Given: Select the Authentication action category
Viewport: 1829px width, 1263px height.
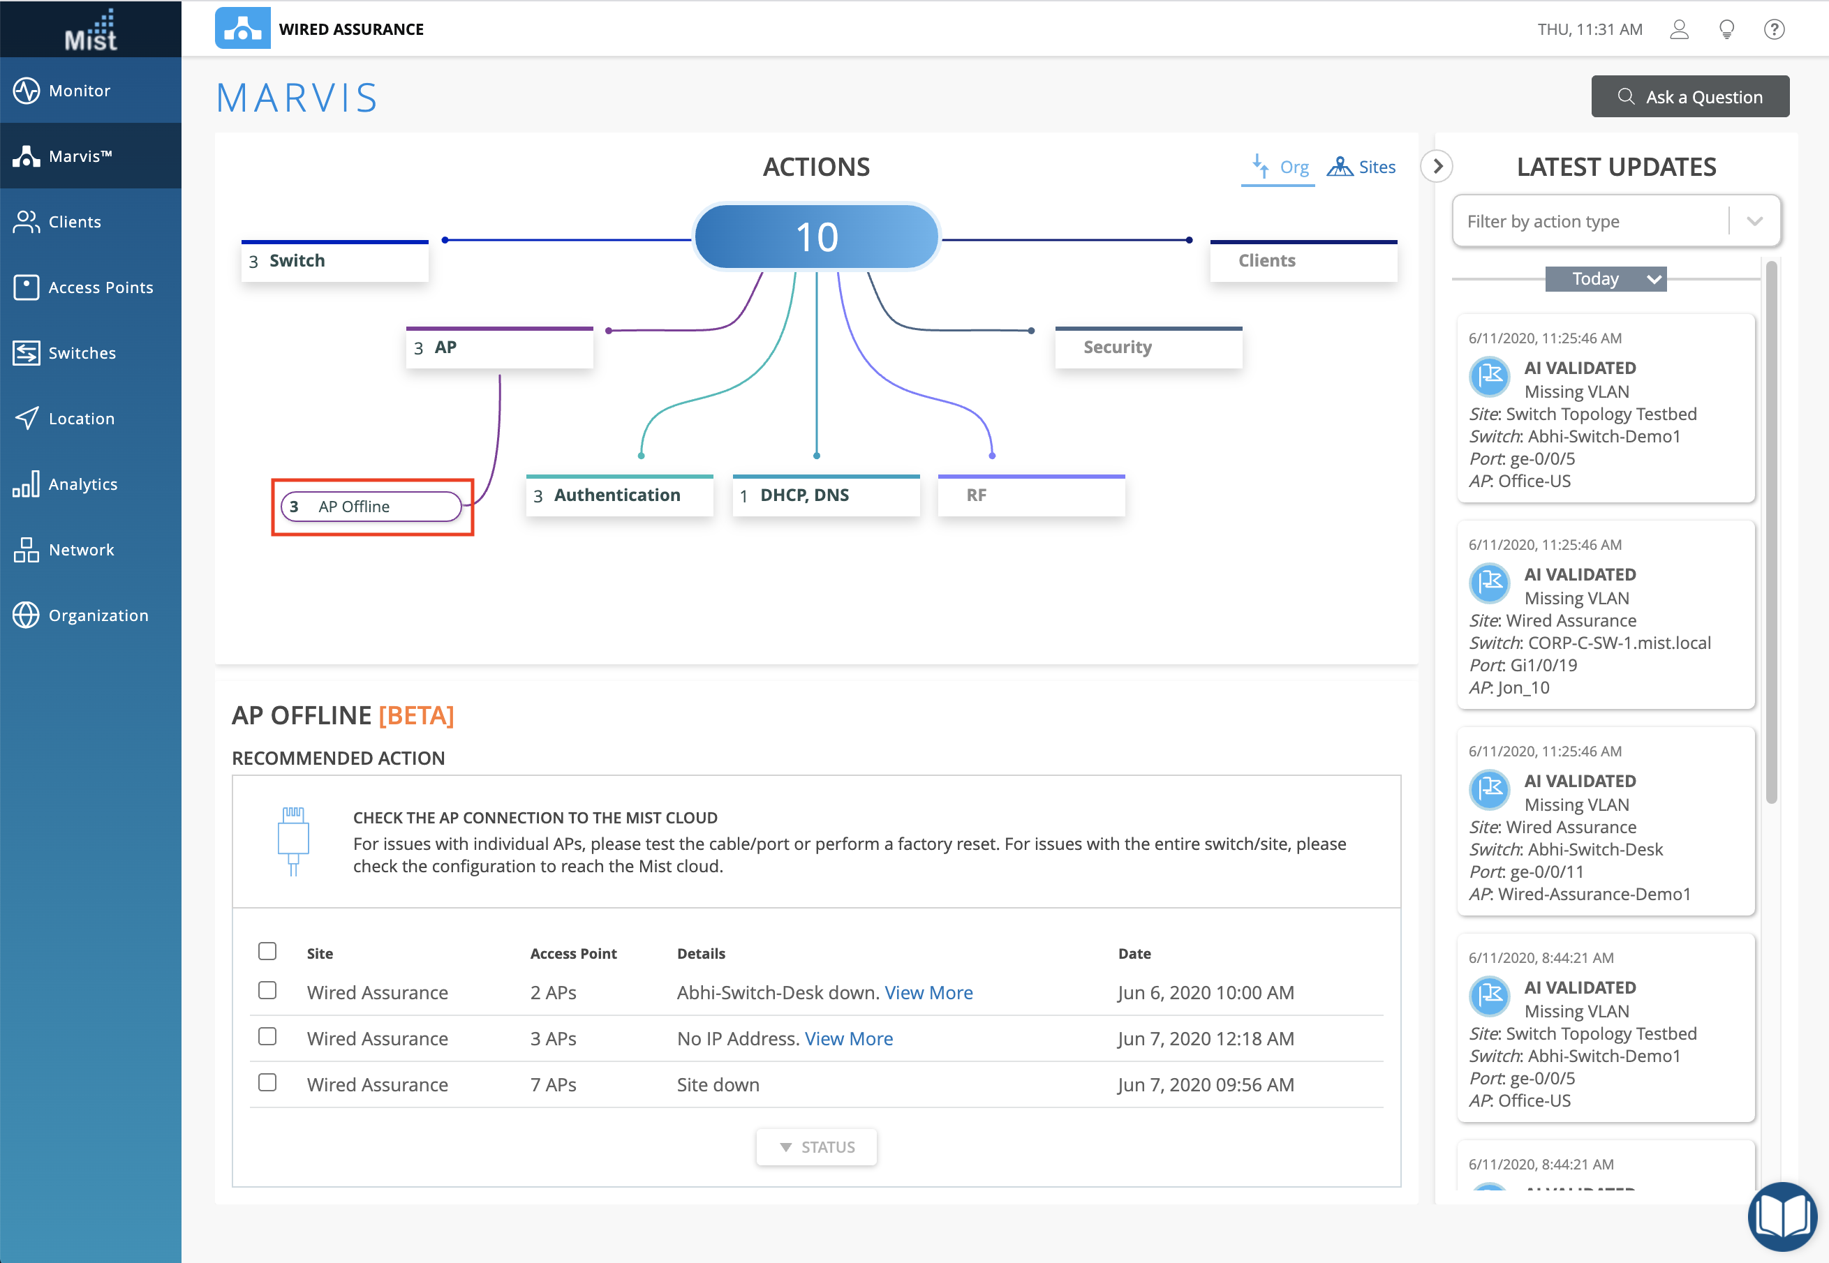Looking at the screenshot, I should point(619,495).
